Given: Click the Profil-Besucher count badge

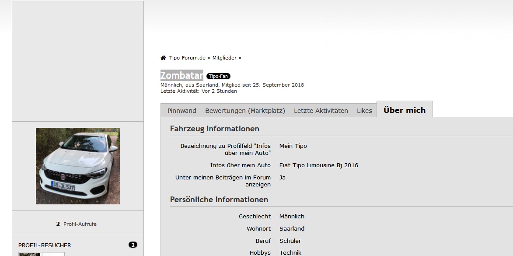Looking at the screenshot, I should tap(133, 245).
